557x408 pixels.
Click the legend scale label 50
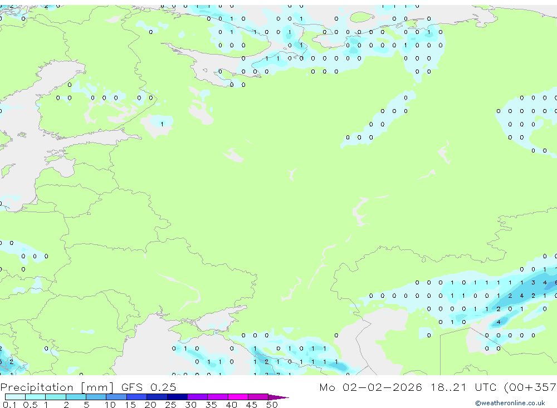(272, 405)
